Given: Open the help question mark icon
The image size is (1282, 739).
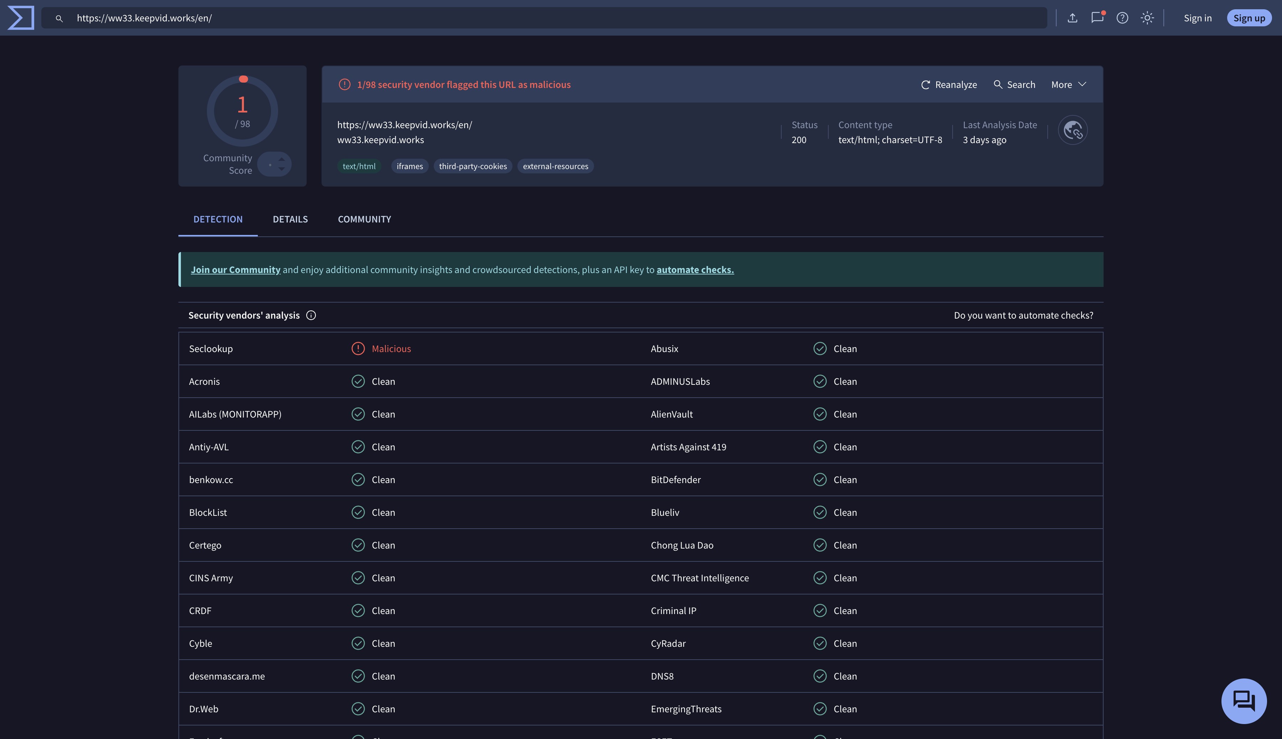Looking at the screenshot, I should pos(1122,18).
